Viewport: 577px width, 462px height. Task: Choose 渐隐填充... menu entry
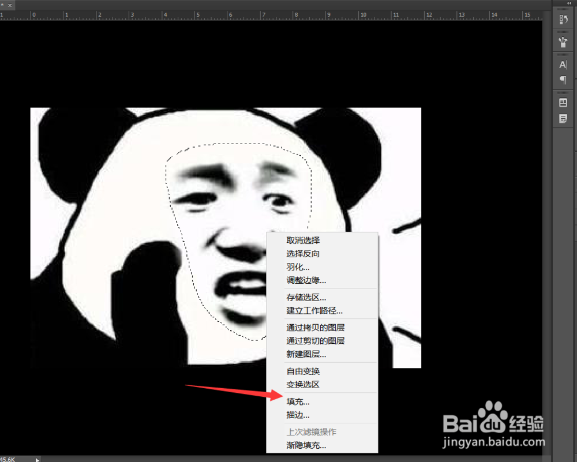click(x=322, y=445)
